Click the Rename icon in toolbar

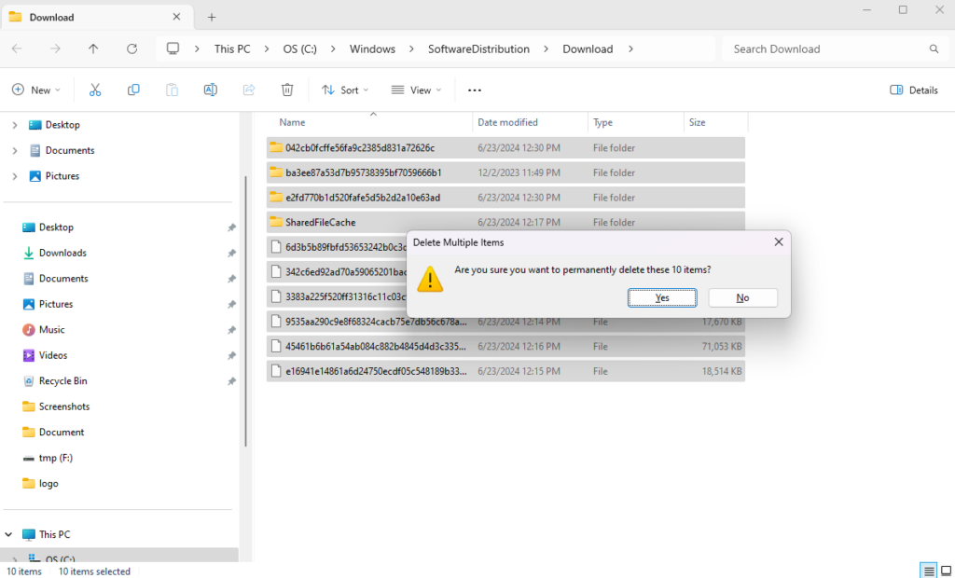(x=211, y=90)
